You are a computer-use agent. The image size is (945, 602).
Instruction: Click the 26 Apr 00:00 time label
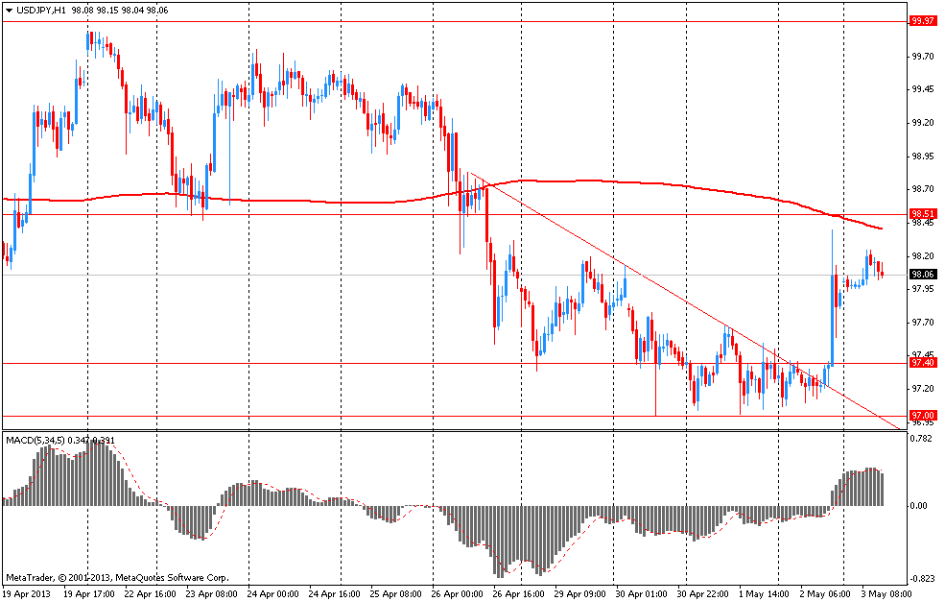pos(458,593)
